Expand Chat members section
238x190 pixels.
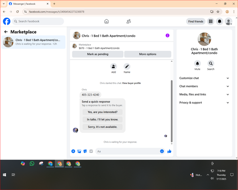click(204, 86)
